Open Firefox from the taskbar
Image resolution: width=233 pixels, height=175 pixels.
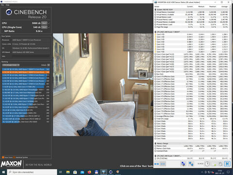pyautogui.click(x=89, y=172)
